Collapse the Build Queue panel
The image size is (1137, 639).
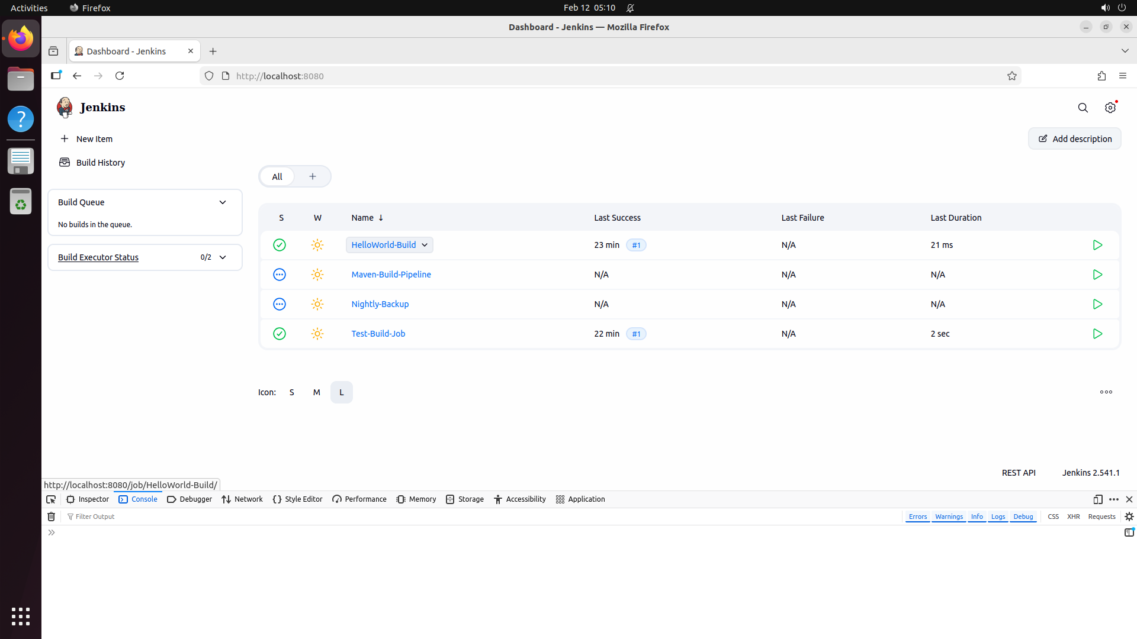223,202
